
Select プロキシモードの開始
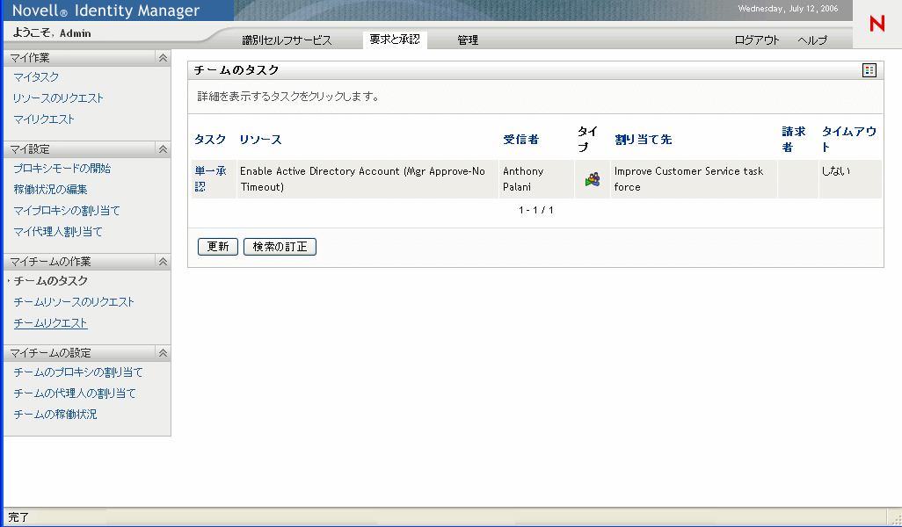62,169
